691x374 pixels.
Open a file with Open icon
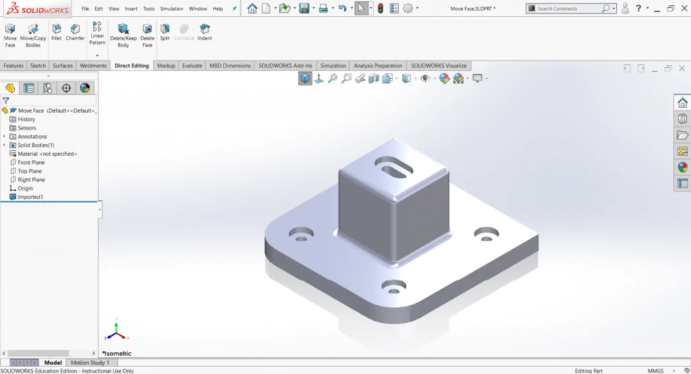285,8
